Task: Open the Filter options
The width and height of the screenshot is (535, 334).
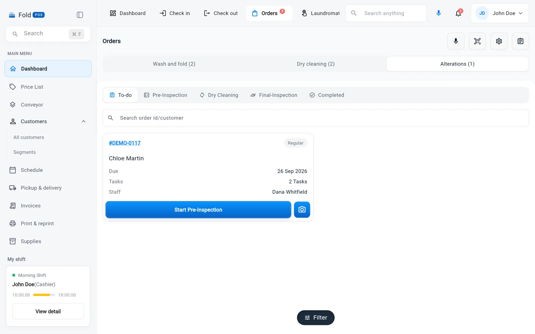Action: point(316,318)
